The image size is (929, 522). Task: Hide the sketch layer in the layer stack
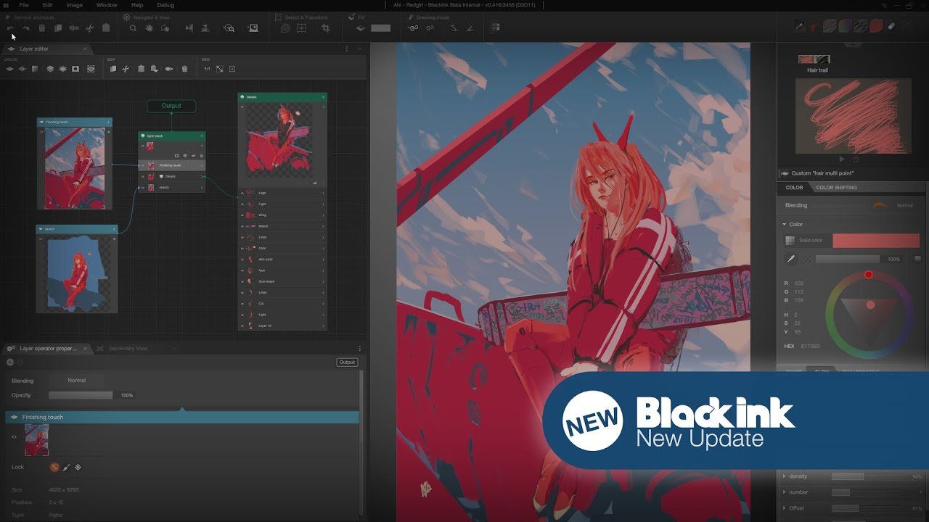click(x=142, y=188)
